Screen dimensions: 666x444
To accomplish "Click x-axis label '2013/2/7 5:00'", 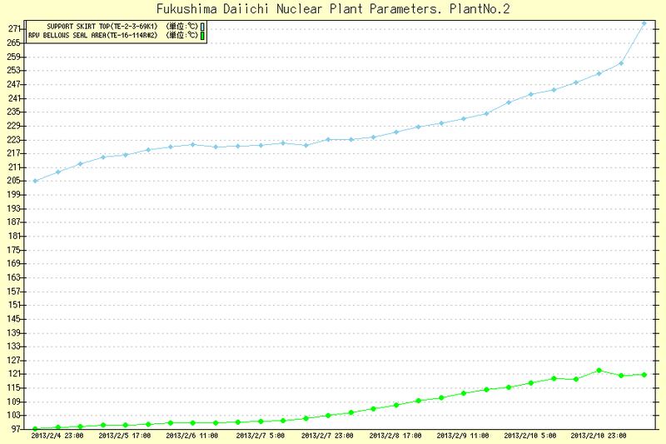I will pyautogui.click(x=261, y=436).
